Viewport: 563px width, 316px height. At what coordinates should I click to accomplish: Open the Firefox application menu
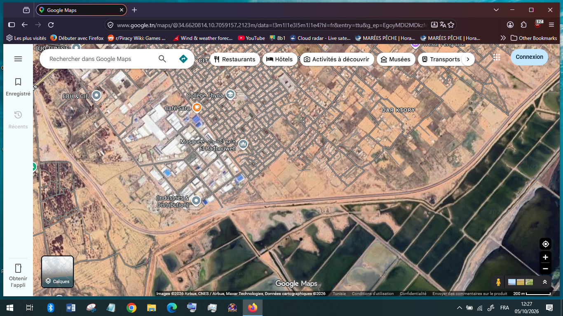(x=551, y=25)
